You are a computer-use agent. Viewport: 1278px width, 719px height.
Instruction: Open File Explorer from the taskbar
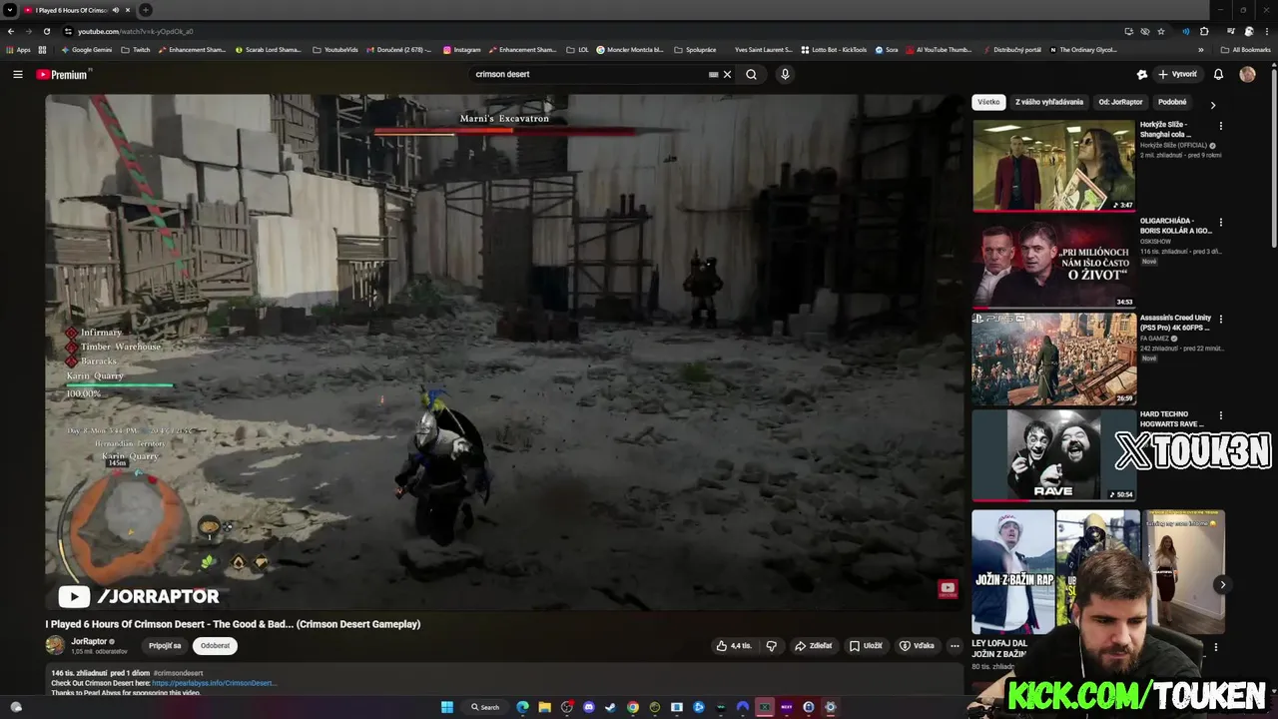(x=544, y=707)
